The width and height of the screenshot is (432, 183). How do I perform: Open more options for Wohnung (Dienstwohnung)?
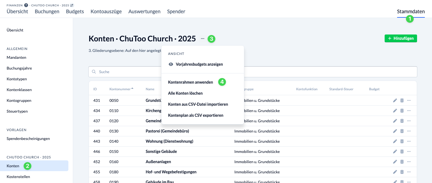[x=409, y=141]
